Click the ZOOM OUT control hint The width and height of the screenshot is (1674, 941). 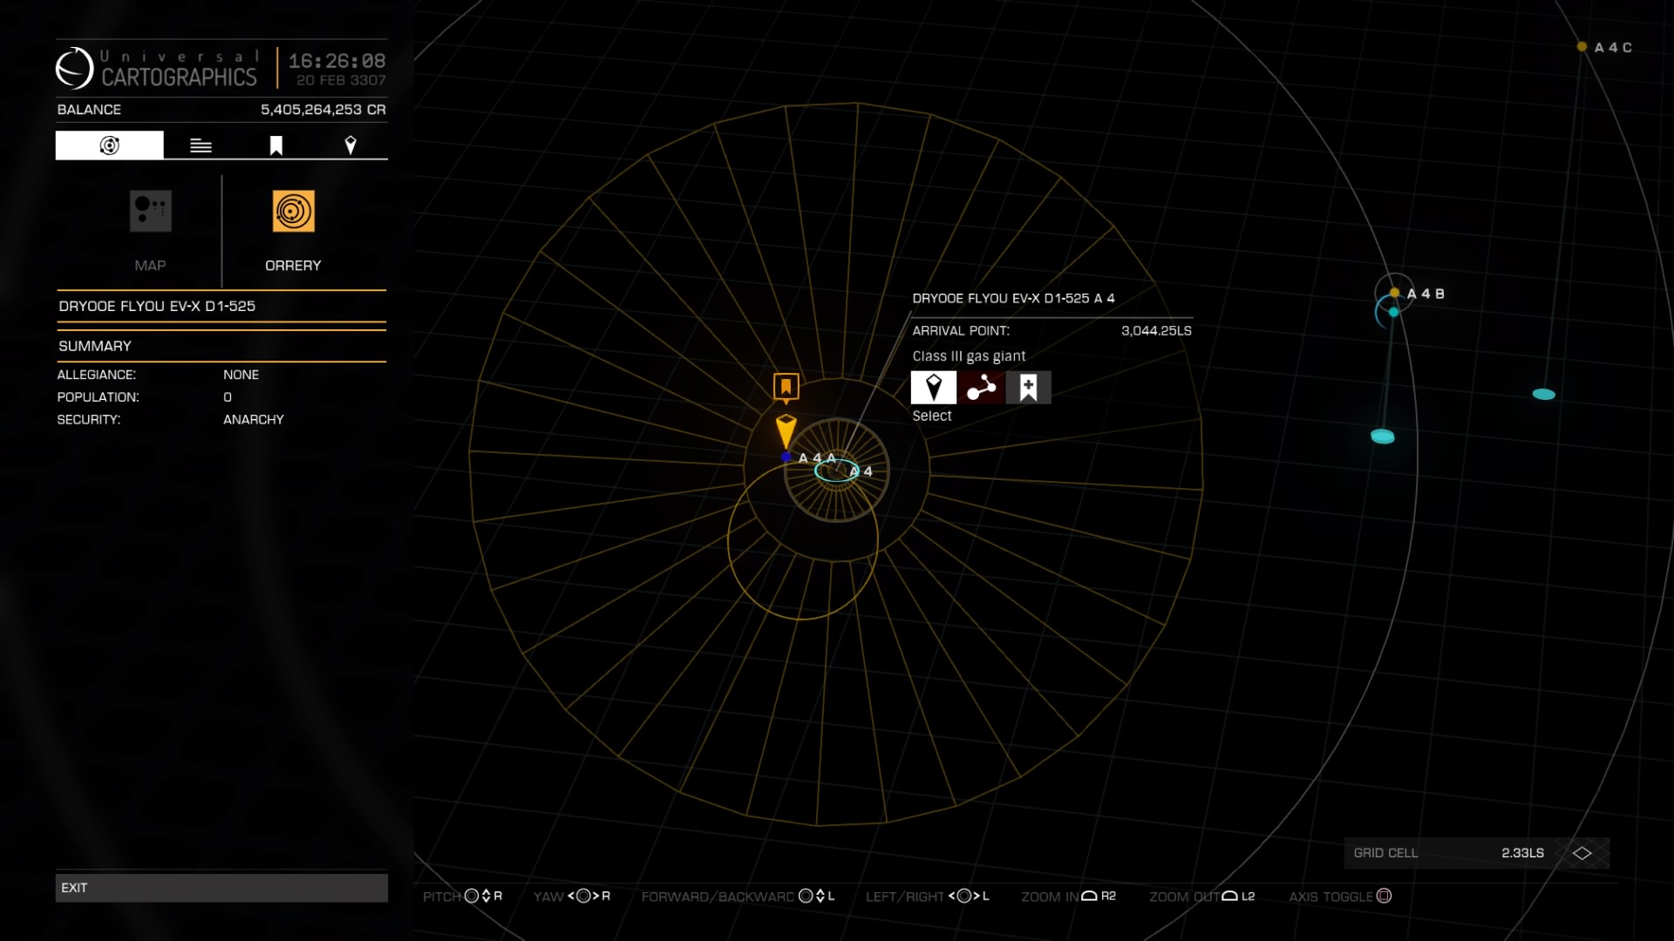[x=1201, y=896]
